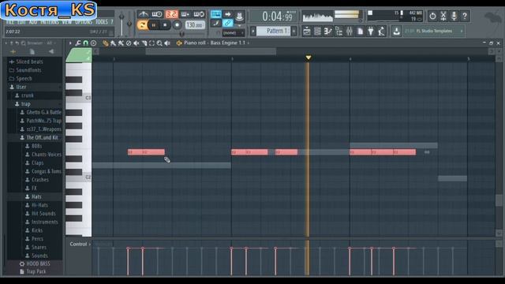Click the project info page icon
This screenshot has width=505, height=284.
tap(360, 32)
